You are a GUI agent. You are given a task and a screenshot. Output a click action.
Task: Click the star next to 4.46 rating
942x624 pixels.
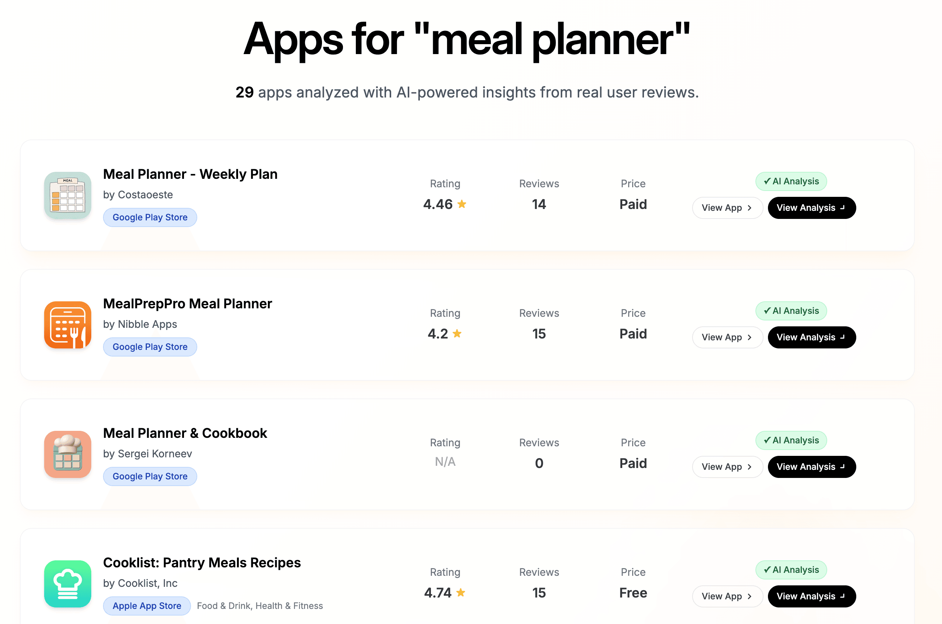[x=462, y=204]
